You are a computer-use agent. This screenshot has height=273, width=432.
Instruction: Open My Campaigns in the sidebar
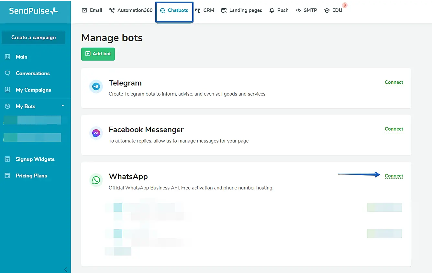[33, 90]
